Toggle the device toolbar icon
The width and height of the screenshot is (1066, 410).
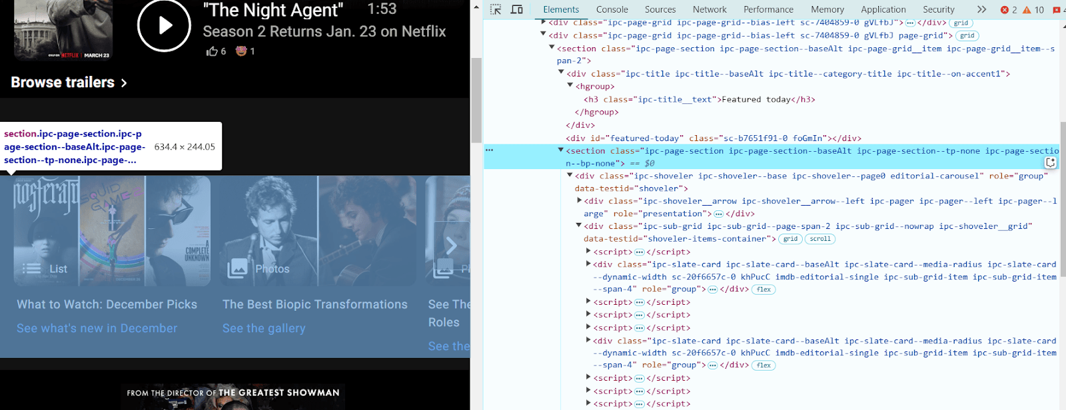(516, 9)
